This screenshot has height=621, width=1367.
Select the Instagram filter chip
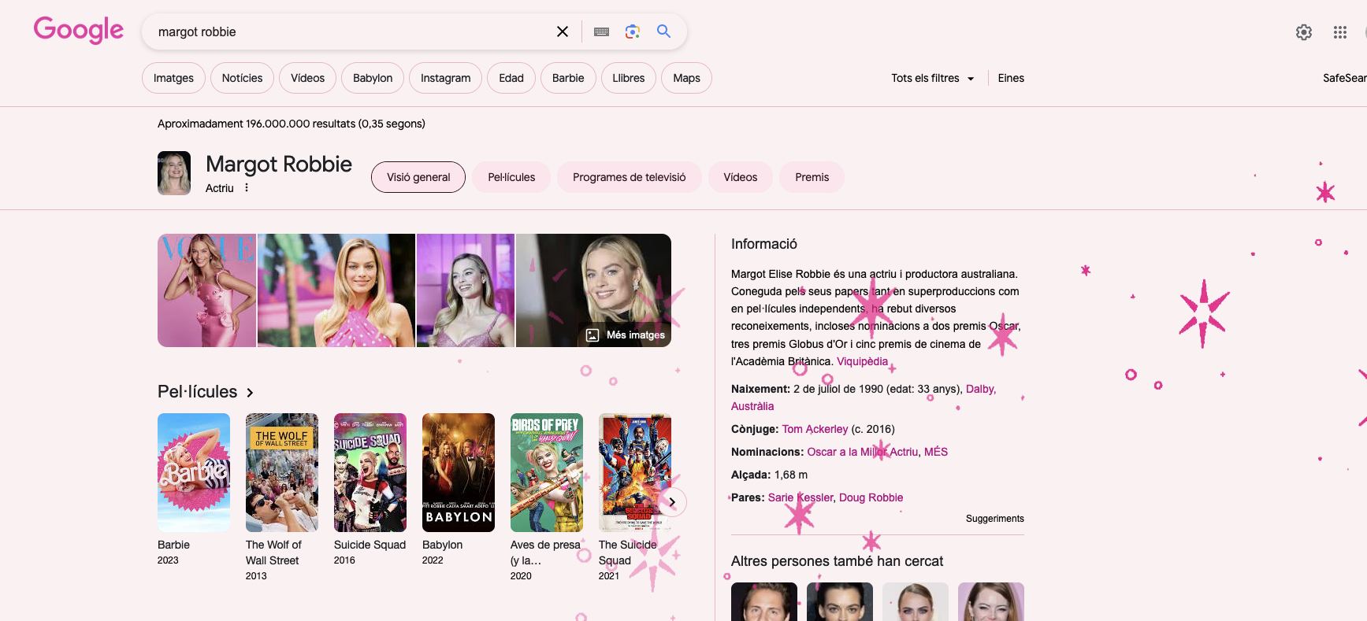click(x=445, y=78)
